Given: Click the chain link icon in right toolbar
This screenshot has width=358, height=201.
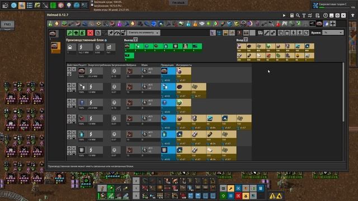Looking at the screenshot, I should click(x=273, y=33).
